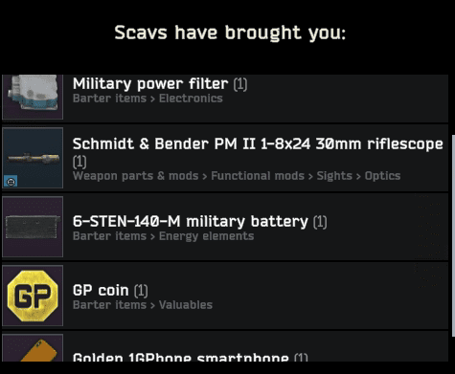Open the Schmidt & Bender PM II riflescope name
Image resolution: width=455 pixels, height=374 pixels.
tap(258, 144)
